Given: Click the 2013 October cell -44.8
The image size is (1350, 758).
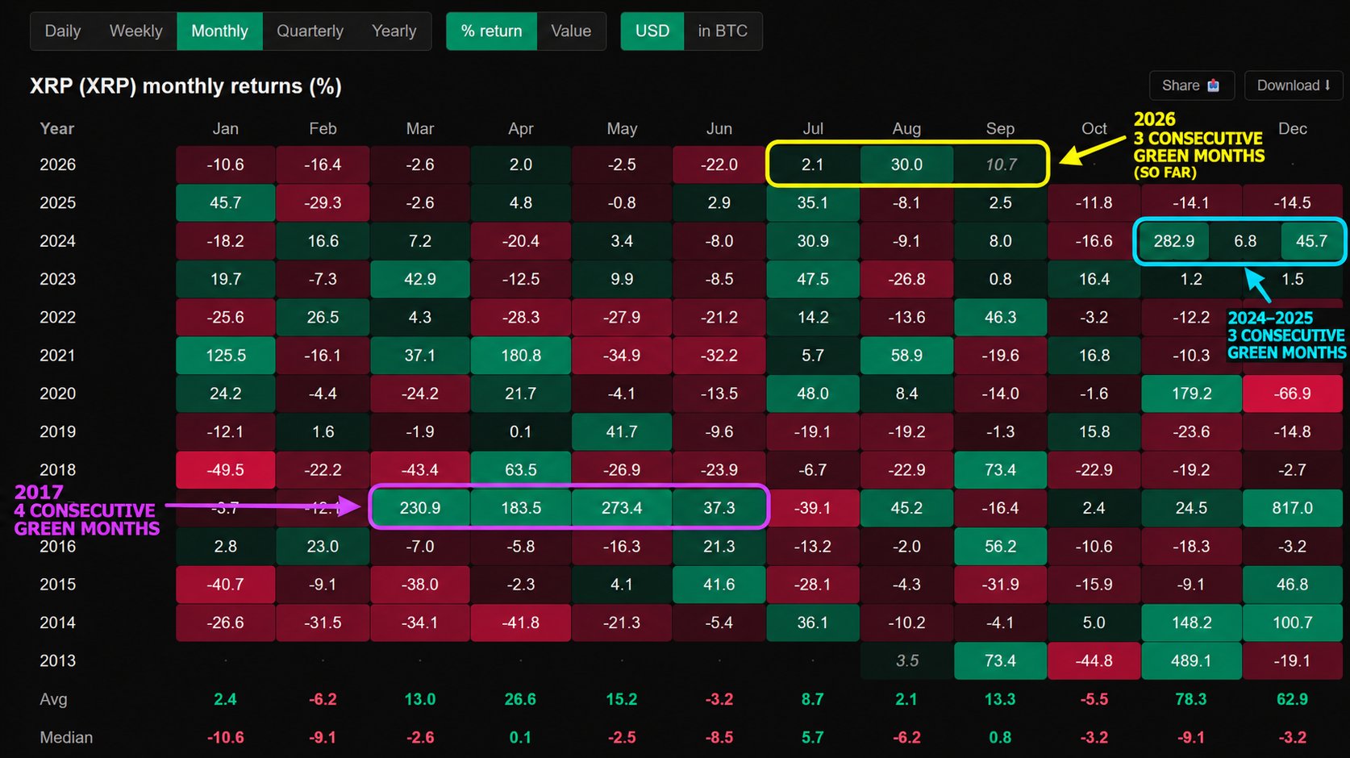Looking at the screenshot, I should point(1094,661).
